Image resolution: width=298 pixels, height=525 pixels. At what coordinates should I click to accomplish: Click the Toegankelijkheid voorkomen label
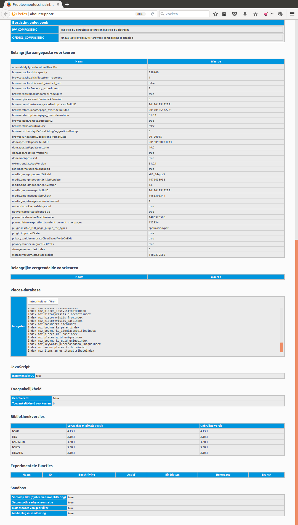tap(31, 404)
